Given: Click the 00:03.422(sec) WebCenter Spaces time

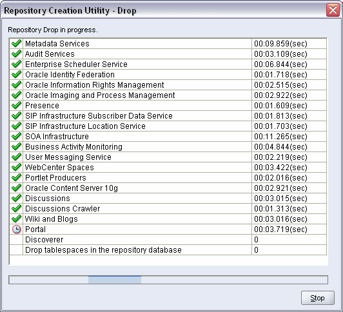Looking at the screenshot, I should tap(280, 167).
